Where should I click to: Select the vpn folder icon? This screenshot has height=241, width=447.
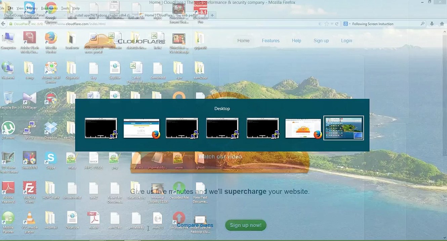179,71
